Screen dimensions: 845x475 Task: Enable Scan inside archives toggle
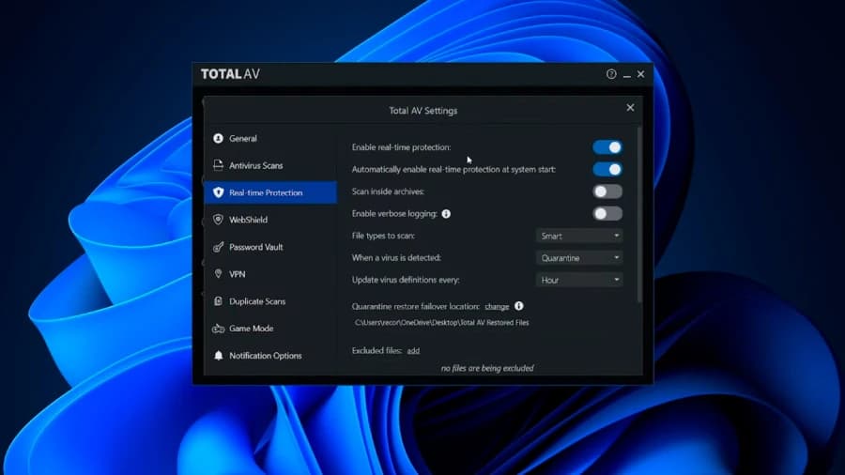(x=607, y=192)
